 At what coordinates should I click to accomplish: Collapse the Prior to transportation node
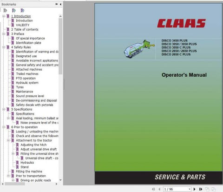(x=8, y=176)
